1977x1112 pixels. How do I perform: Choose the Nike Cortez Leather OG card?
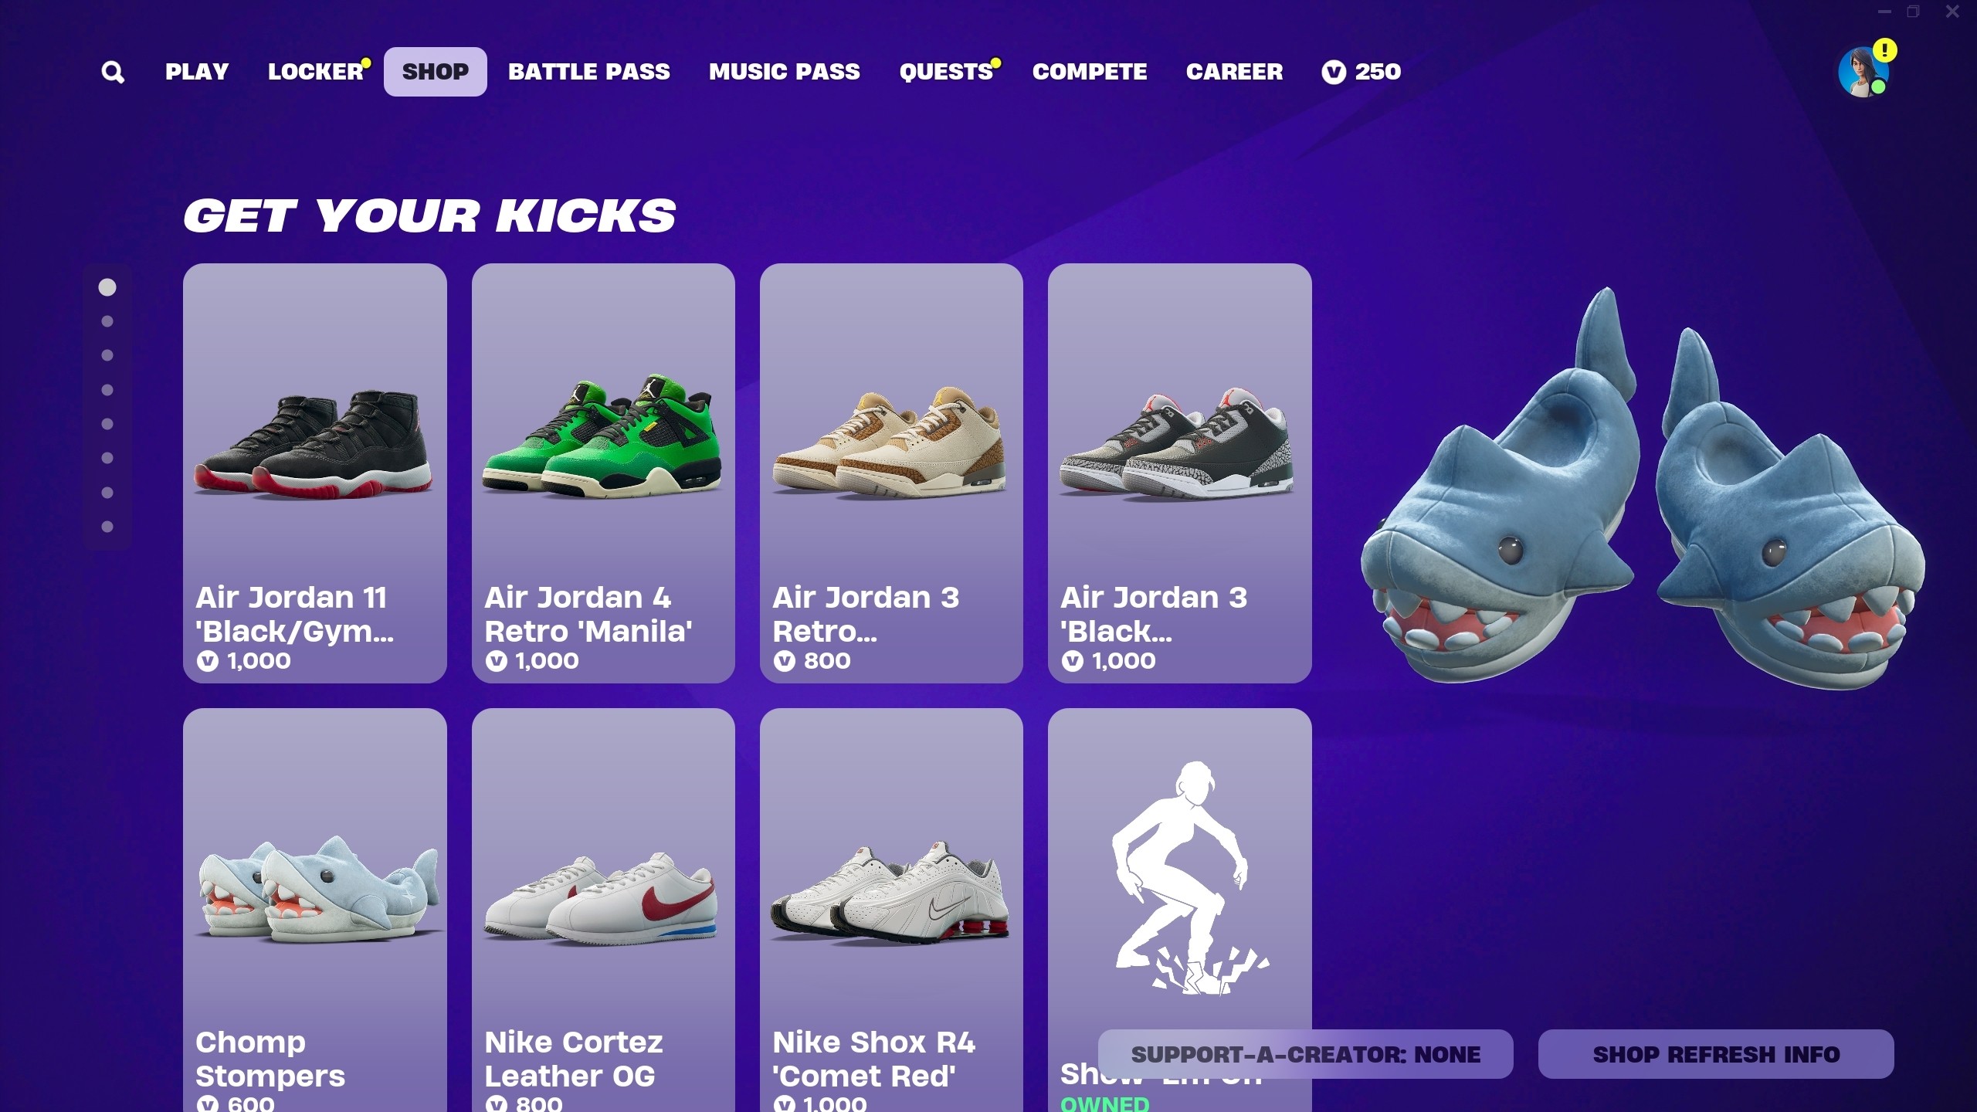click(x=603, y=910)
